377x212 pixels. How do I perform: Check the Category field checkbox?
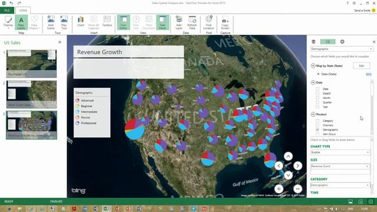[318, 121]
